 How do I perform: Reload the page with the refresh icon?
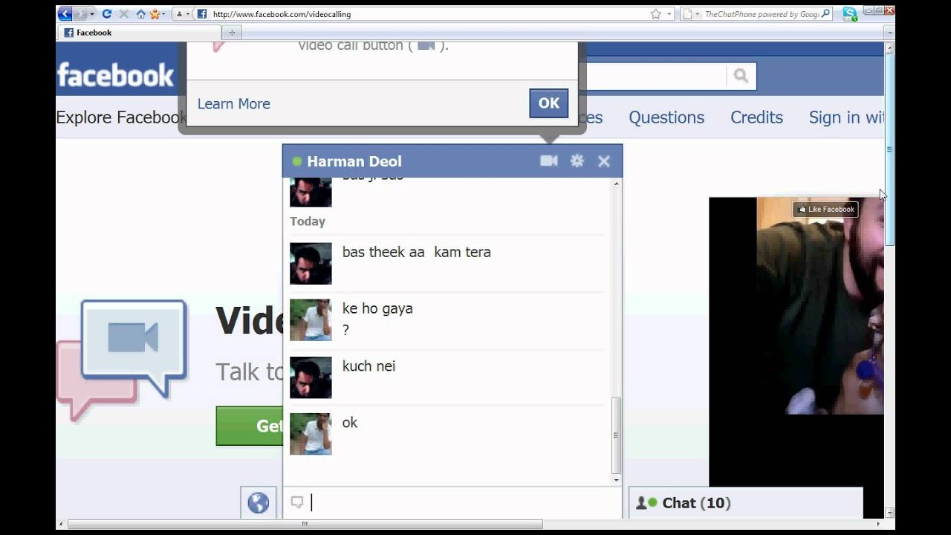106,13
